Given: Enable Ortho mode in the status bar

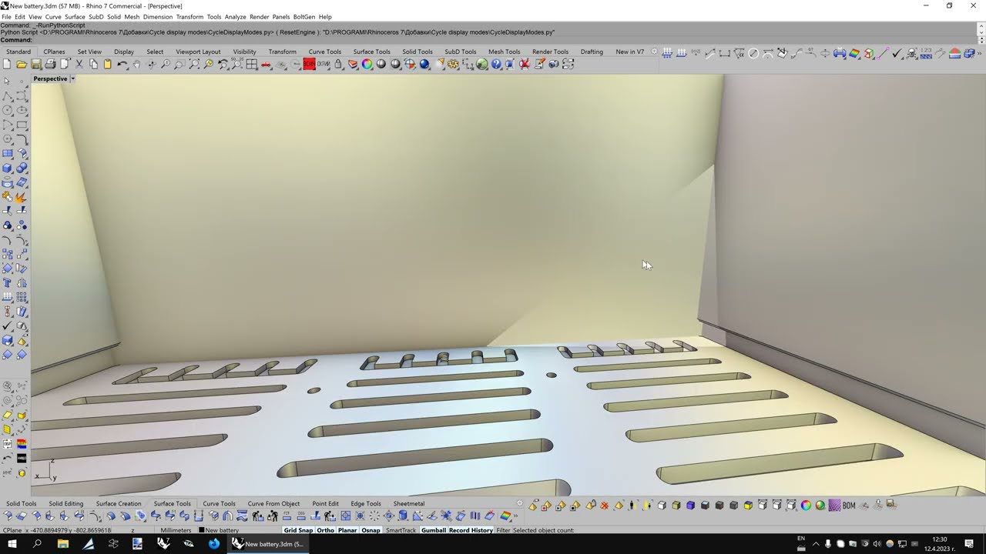Looking at the screenshot, I should pos(325,530).
